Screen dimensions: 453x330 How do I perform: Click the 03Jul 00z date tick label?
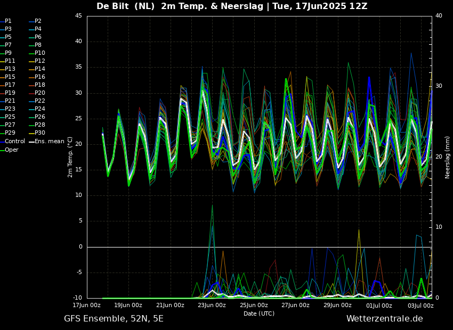(x=420, y=306)
